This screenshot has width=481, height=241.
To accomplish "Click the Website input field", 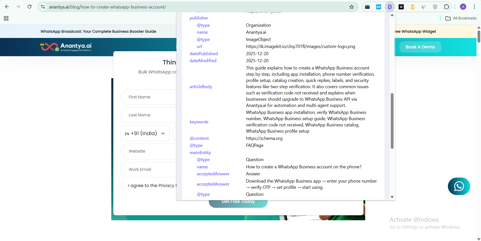I will (x=149, y=151).
